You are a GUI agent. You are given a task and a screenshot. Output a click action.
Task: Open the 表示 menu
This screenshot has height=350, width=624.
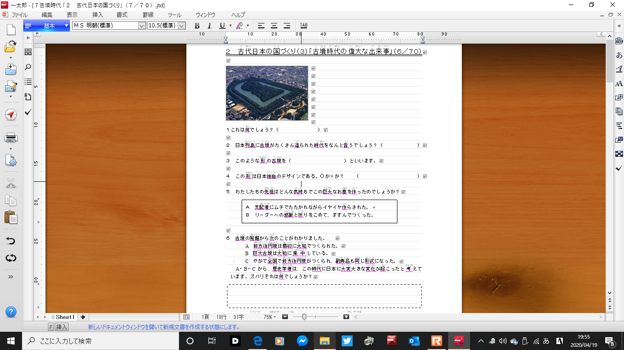72,15
